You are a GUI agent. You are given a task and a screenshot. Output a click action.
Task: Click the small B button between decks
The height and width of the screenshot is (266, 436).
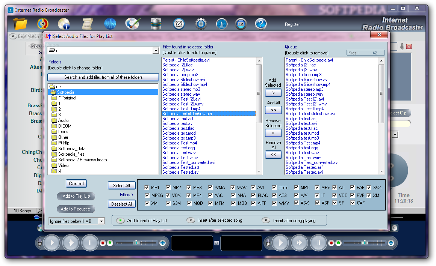216,243
